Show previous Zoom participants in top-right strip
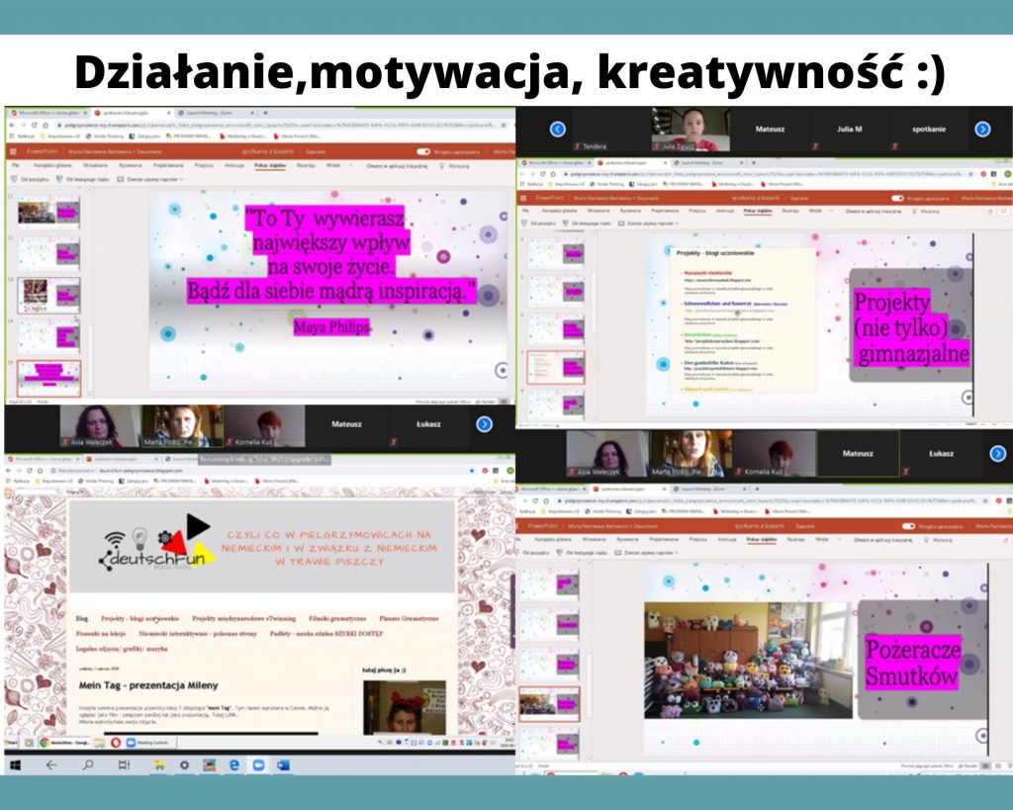Screen dimensions: 1013x810 point(558,129)
